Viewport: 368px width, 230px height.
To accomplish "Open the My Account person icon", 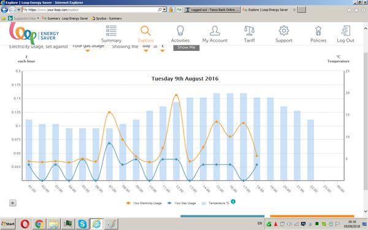I will [x=215, y=31].
